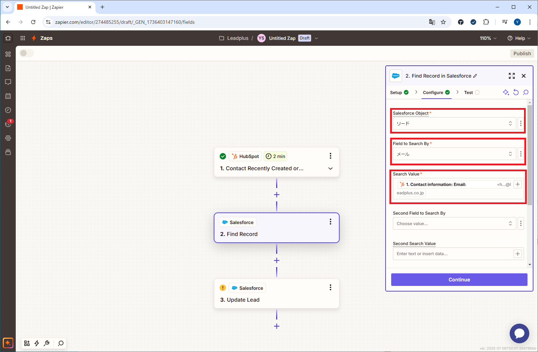Open the Second Field to Search By options menu
This screenshot has height=352, width=538.
pyautogui.click(x=521, y=223)
